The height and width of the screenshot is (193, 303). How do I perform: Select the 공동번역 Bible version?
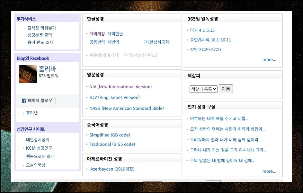[97, 42]
